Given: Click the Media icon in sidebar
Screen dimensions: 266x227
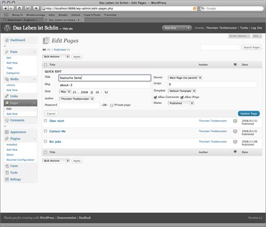Looking at the screenshot, I should pyautogui.click(x=7, y=79).
